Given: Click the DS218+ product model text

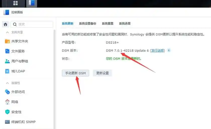Looking at the screenshot, I should [x=112, y=42].
